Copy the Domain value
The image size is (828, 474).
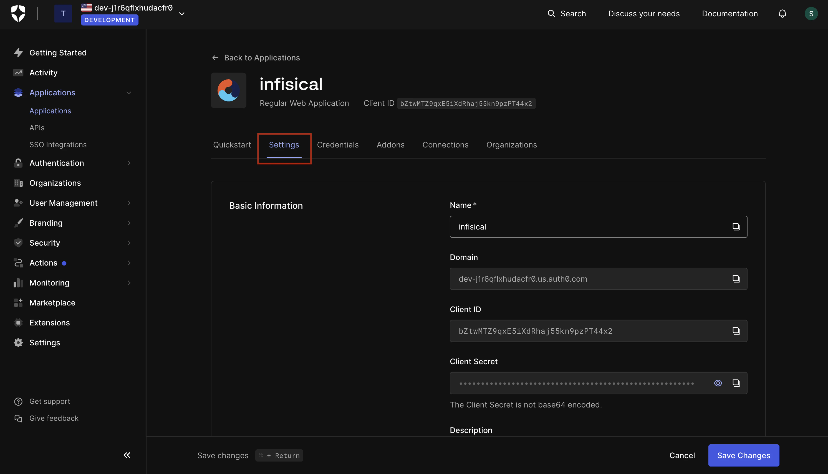click(x=736, y=279)
